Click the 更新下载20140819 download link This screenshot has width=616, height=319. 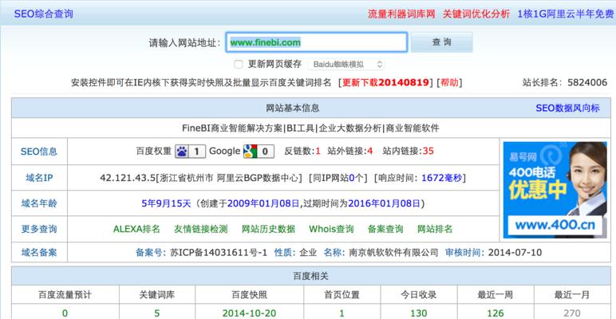[x=386, y=82]
